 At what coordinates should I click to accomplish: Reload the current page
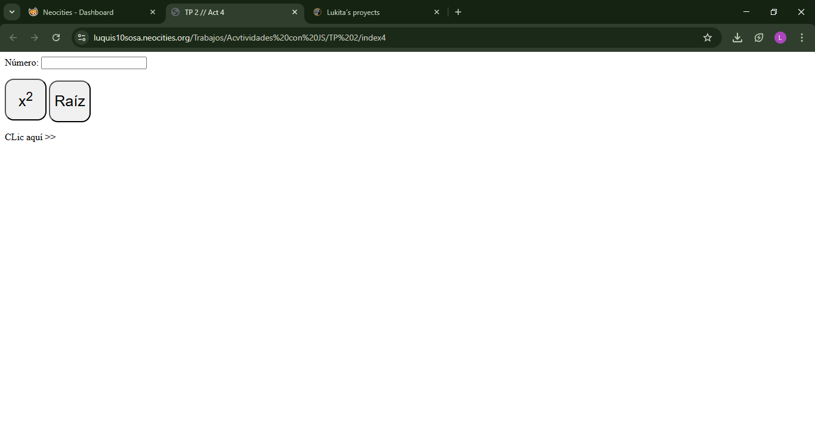coord(56,38)
